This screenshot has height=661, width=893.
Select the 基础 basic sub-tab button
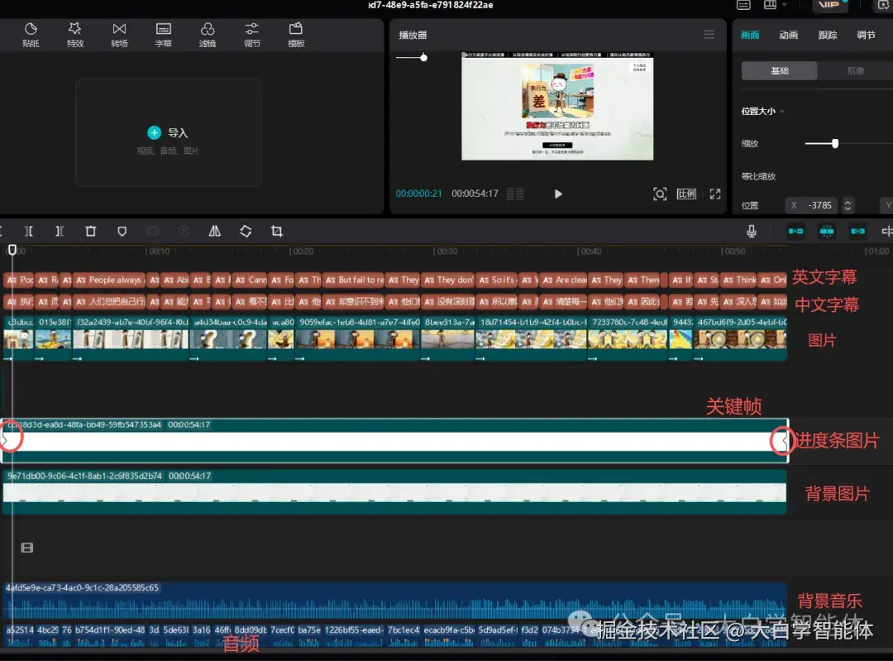[x=779, y=70]
